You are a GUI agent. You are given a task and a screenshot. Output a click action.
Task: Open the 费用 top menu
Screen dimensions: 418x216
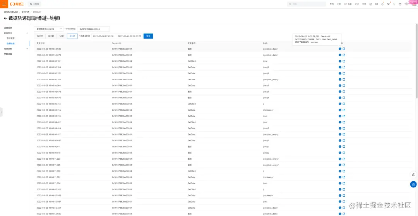[332, 4]
